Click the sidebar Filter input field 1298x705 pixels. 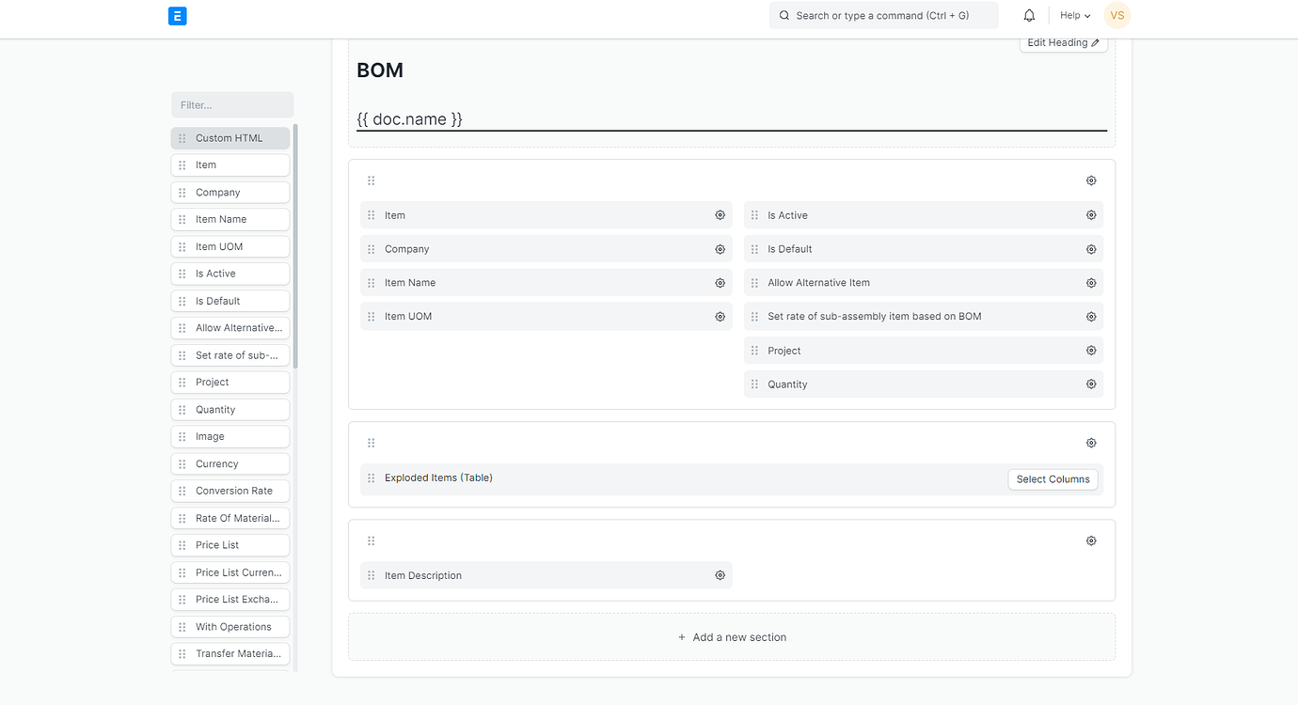tap(232, 105)
